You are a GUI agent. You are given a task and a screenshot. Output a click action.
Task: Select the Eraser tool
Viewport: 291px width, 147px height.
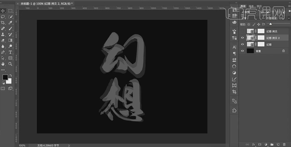pyautogui.click(x=3, y=40)
